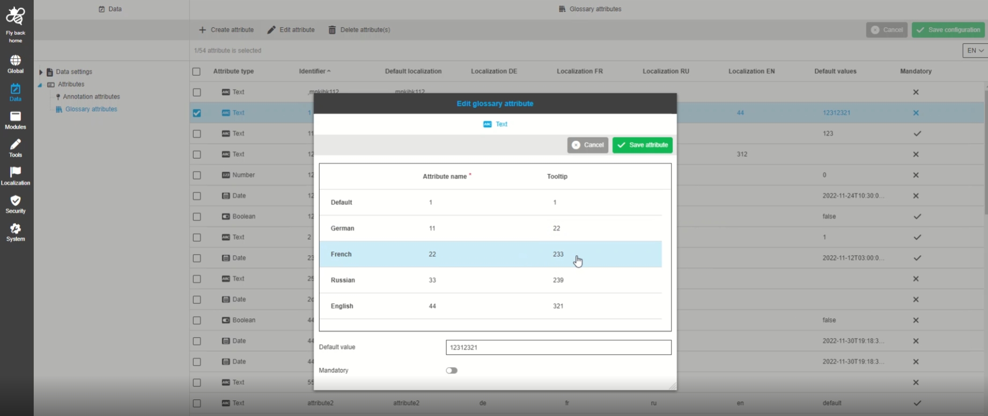
Task: Click the Text type icon in the dialog
Action: 487,124
